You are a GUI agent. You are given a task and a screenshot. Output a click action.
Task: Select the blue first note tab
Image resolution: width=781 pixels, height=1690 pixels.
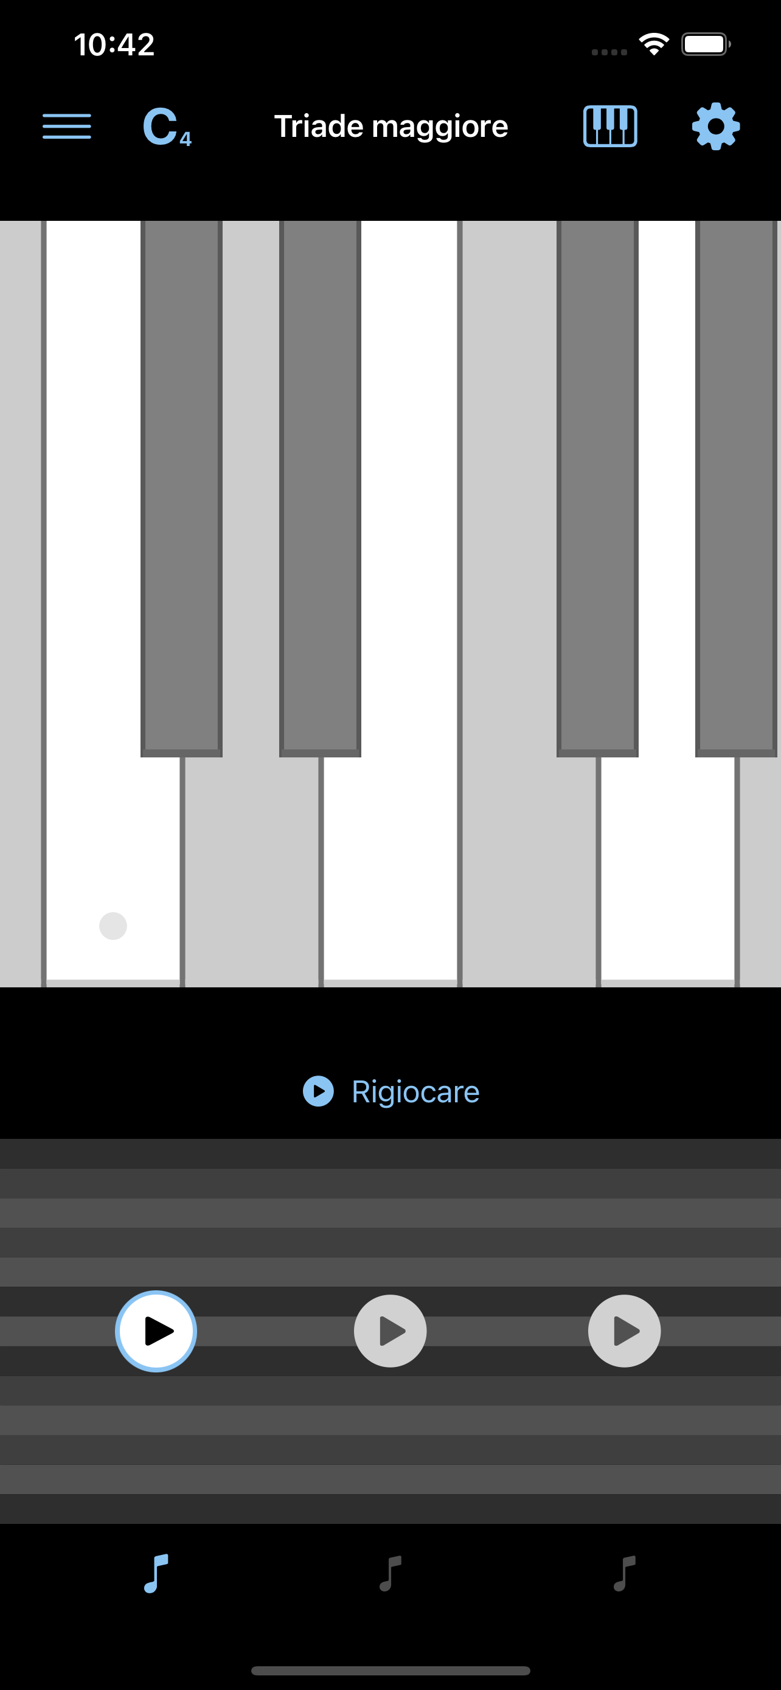tap(156, 1573)
